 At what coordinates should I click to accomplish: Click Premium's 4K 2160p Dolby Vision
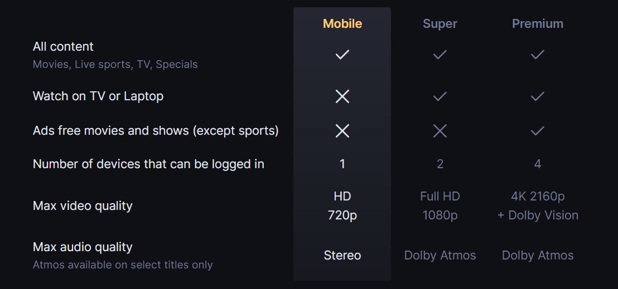[537, 205]
